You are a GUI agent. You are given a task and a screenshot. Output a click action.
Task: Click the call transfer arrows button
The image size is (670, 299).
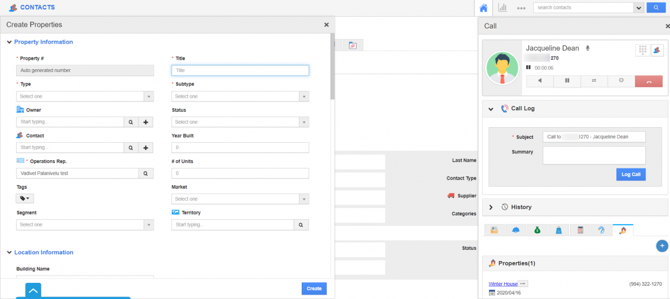[x=593, y=81]
